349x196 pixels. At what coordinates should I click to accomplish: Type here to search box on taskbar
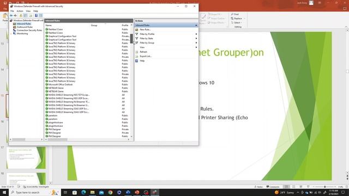tap(35, 192)
